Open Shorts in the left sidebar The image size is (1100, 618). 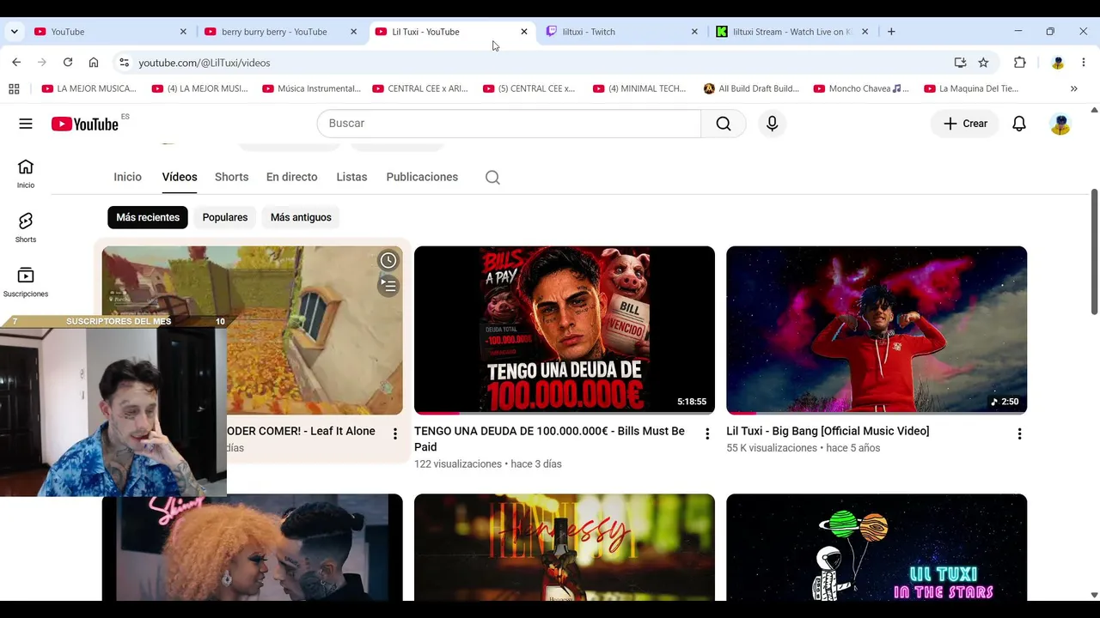[x=26, y=227]
